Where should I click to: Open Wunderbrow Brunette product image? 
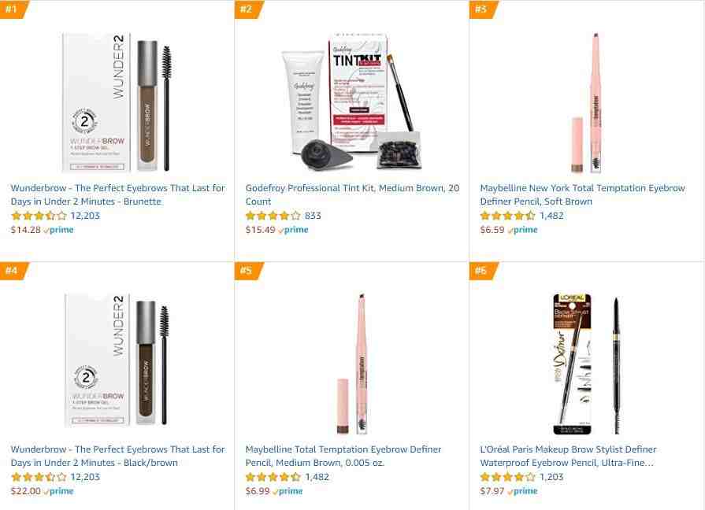click(x=117, y=102)
